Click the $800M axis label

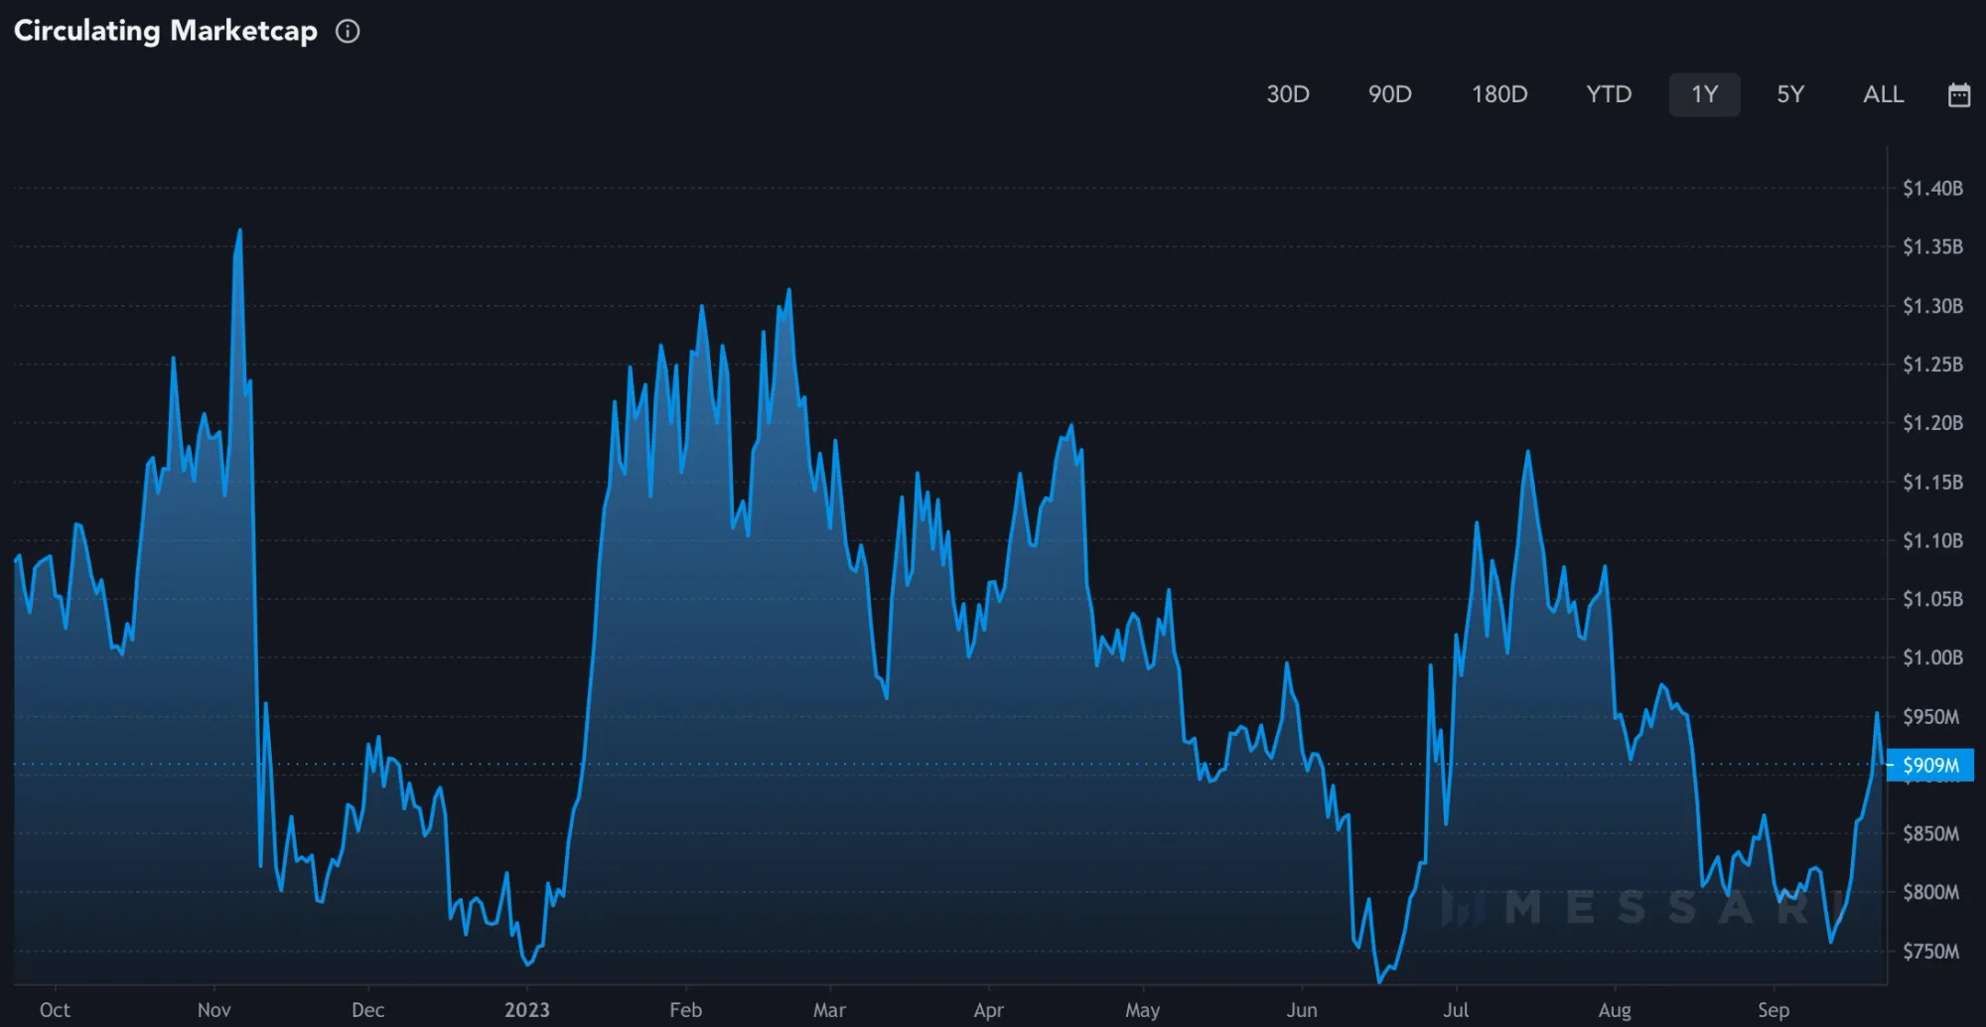(x=1930, y=893)
